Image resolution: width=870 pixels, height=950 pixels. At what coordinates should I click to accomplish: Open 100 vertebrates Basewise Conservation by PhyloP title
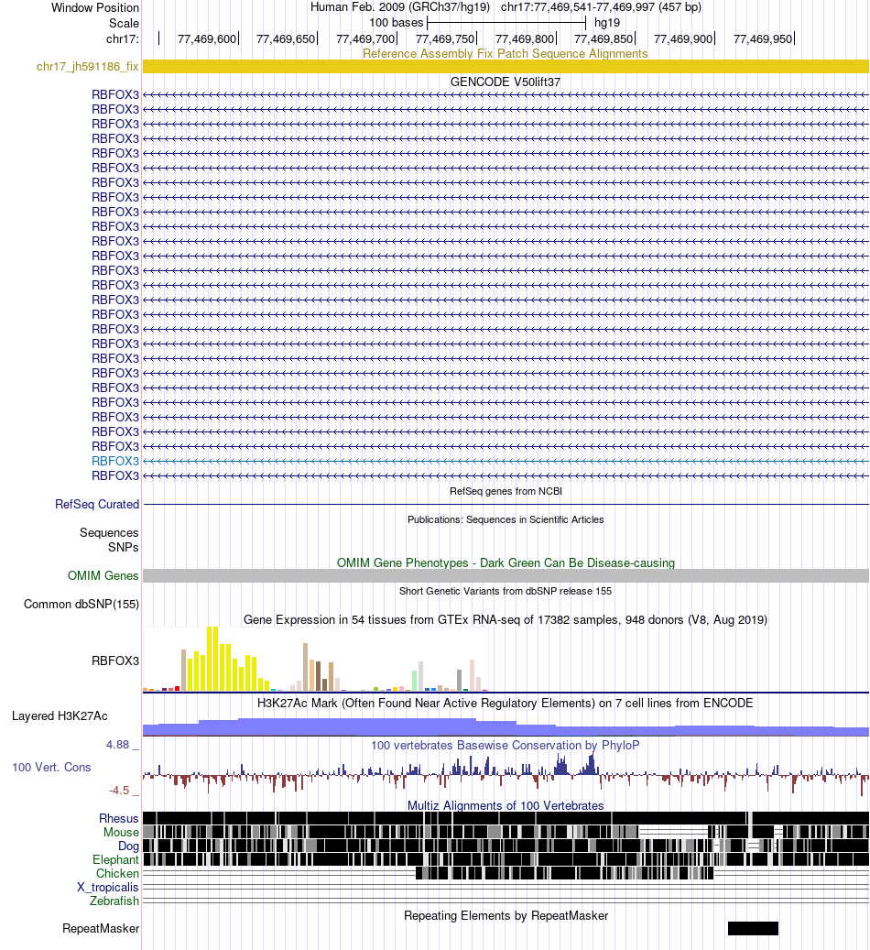[506, 745]
